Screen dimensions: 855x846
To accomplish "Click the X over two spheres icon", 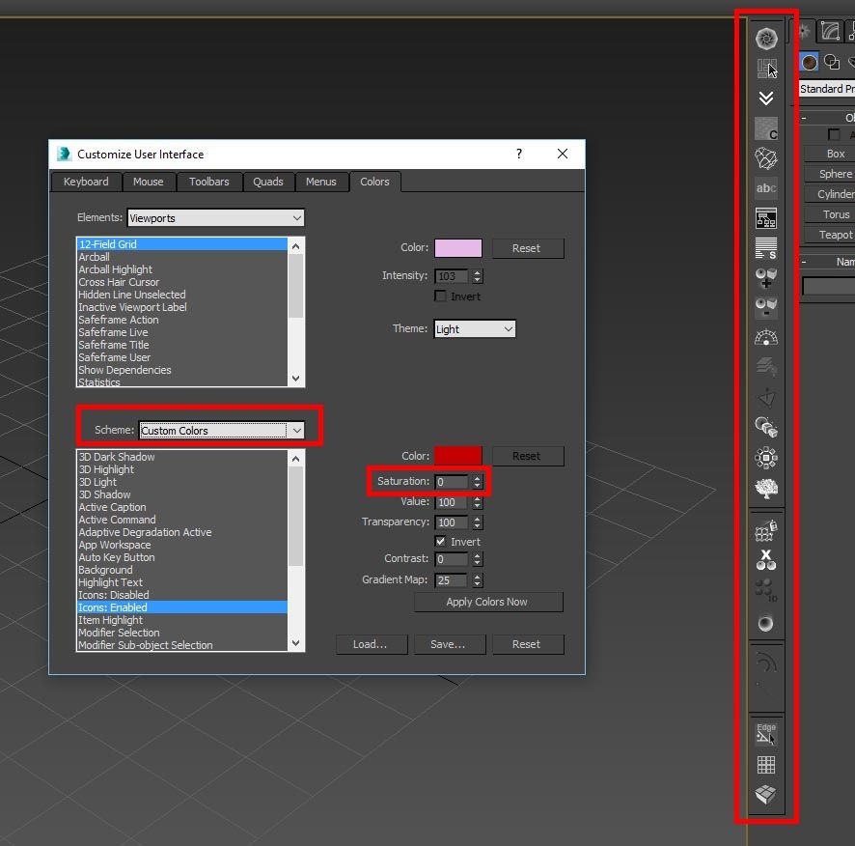I will coord(766,560).
